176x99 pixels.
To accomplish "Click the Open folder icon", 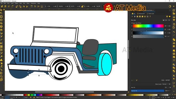I will 174,13.
